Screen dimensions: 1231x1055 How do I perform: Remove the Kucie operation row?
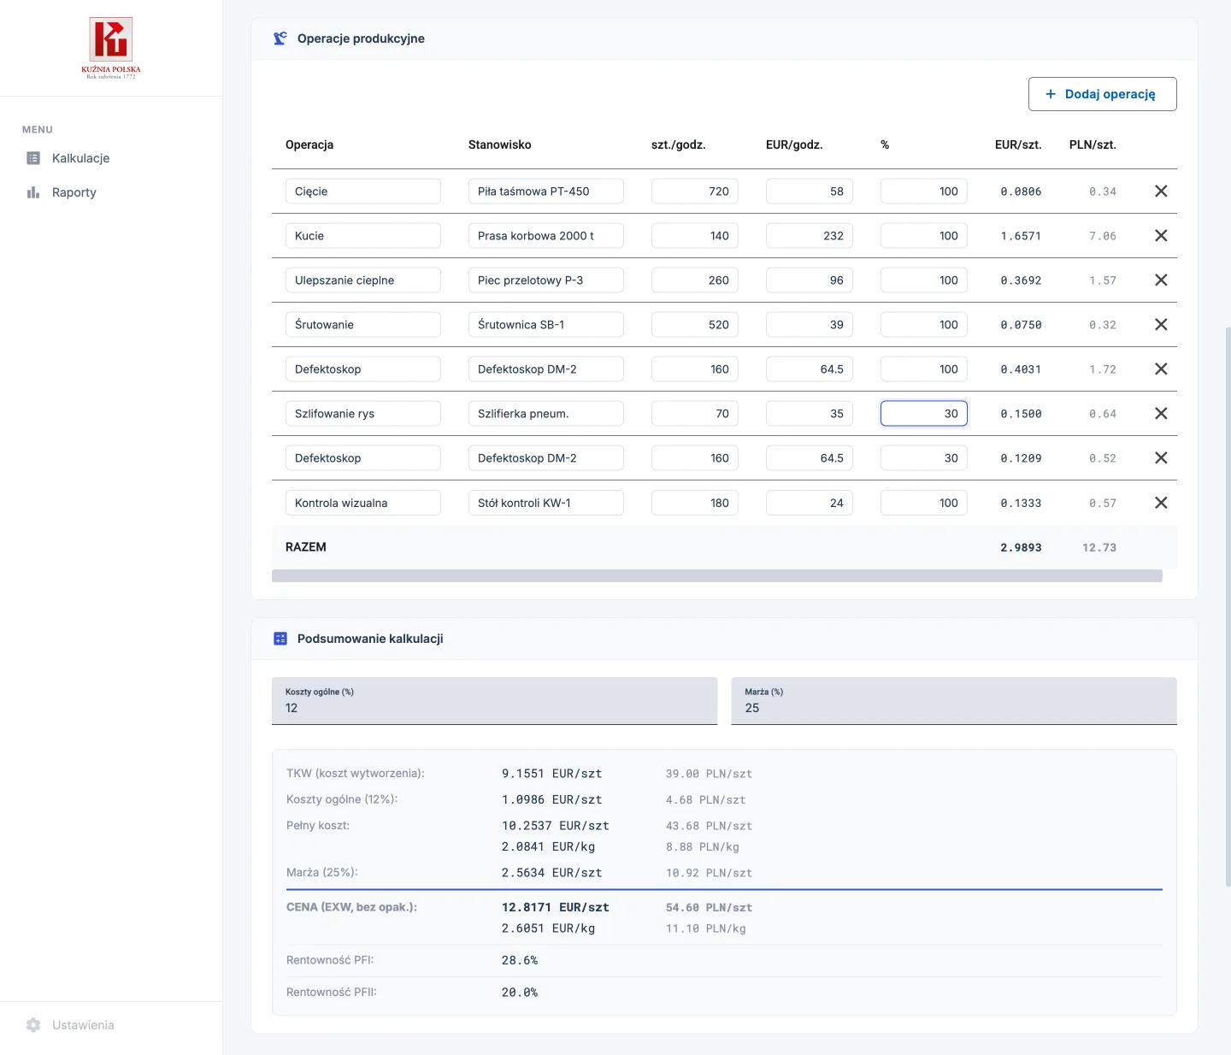point(1161,236)
